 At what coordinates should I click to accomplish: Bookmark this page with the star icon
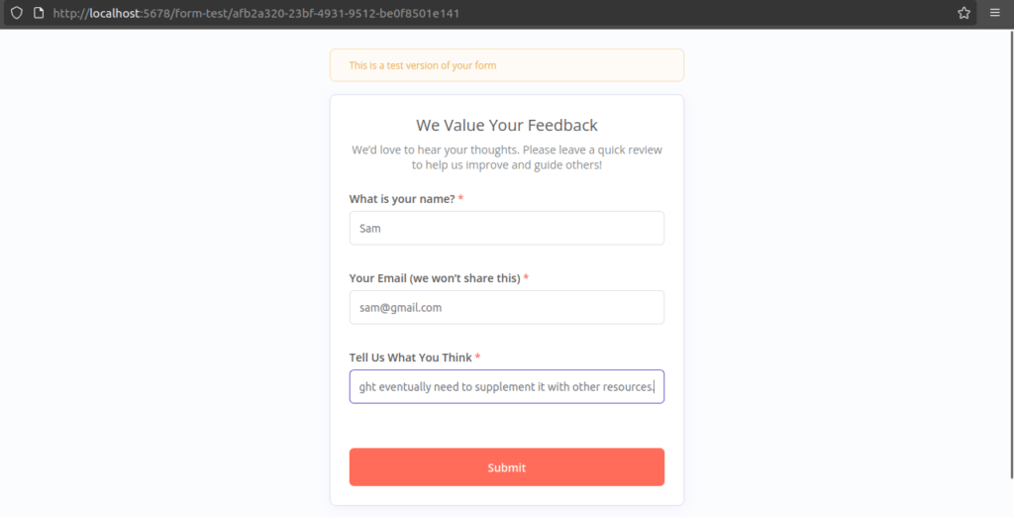click(x=963, y=14)
